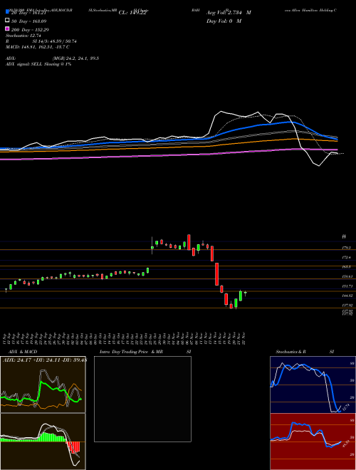Viewport: 356px width, 470px height.
Task: Click the 'CL: 149.22' closing price label
Action: [132, 13]
